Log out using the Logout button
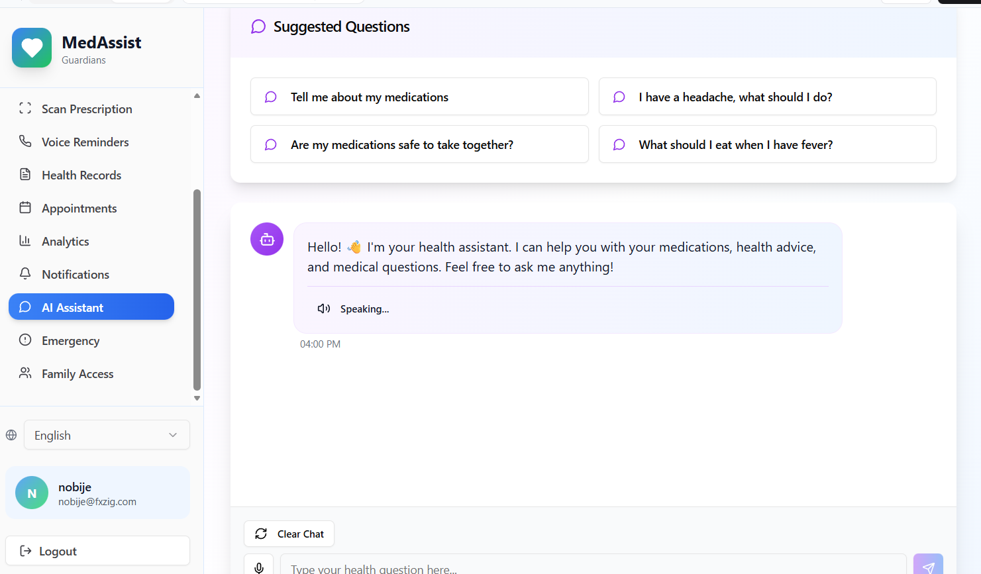This screenshot has width=981, height=574. click(x=97, y=551)
